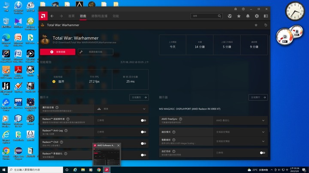Open Dev-C++ desktop shortcut

coord(18,103)
